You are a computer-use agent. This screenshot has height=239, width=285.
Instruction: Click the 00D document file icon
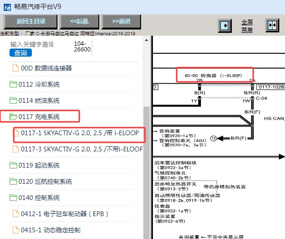(16, 68)
